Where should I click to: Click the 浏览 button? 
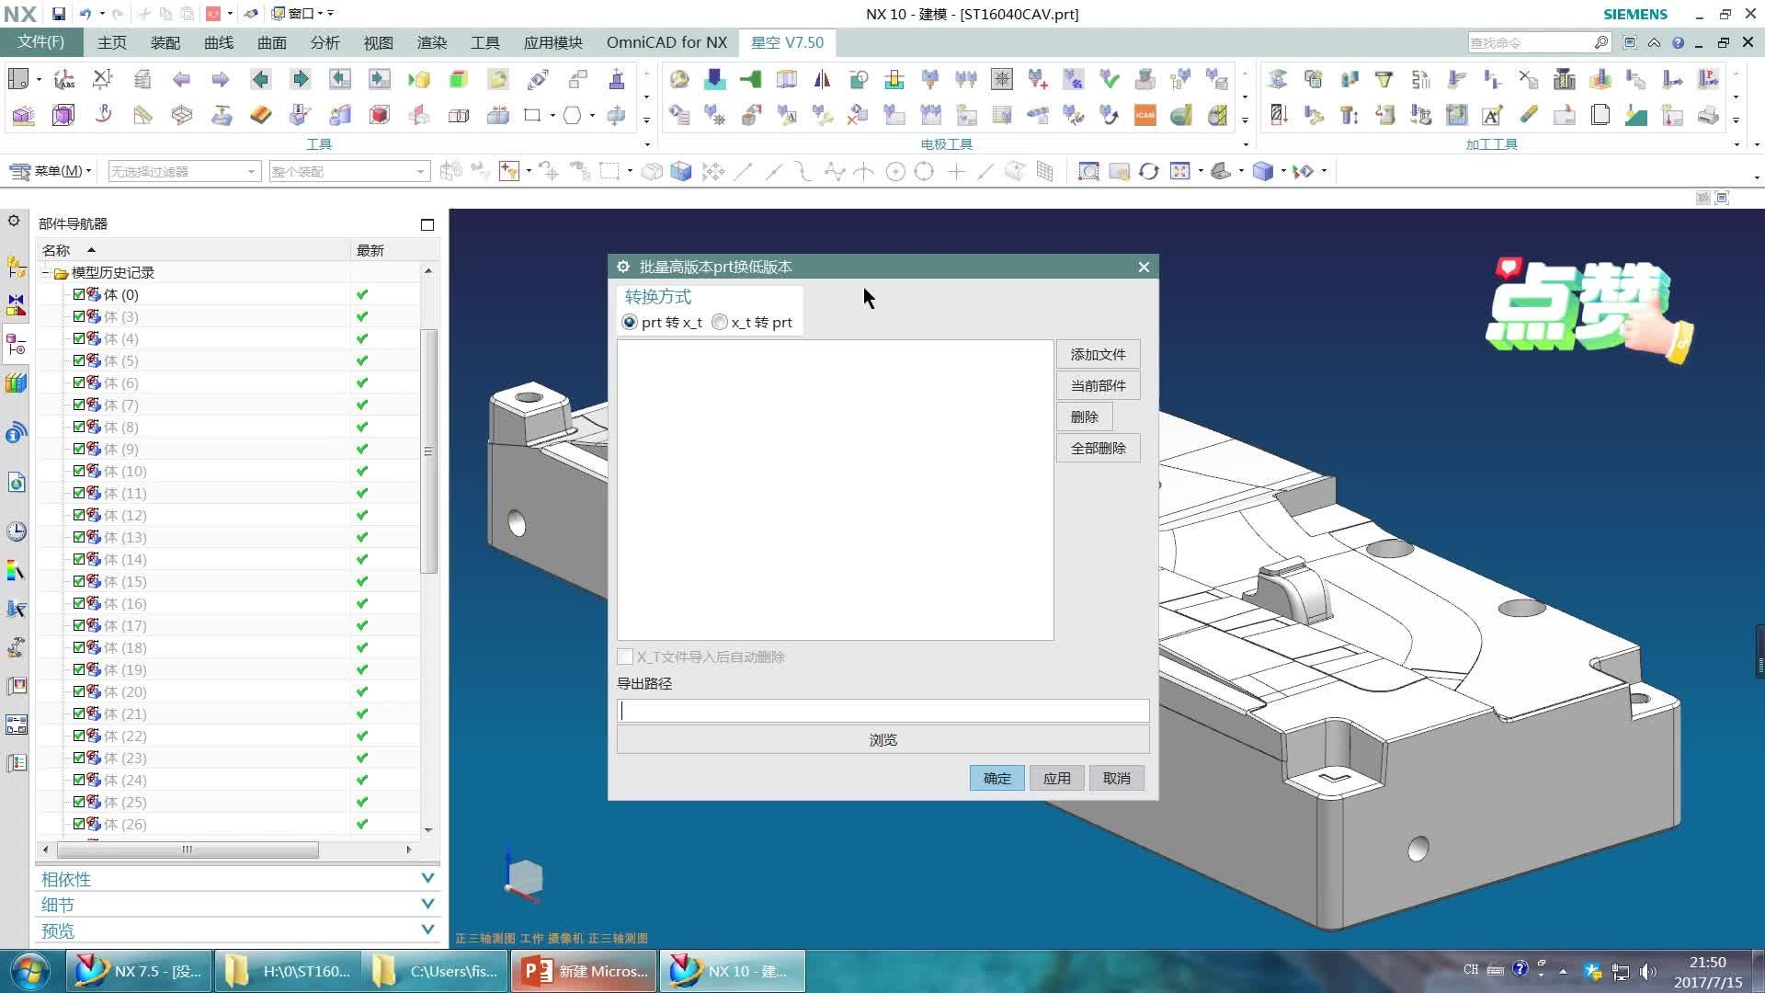click(x=882, y=740)
